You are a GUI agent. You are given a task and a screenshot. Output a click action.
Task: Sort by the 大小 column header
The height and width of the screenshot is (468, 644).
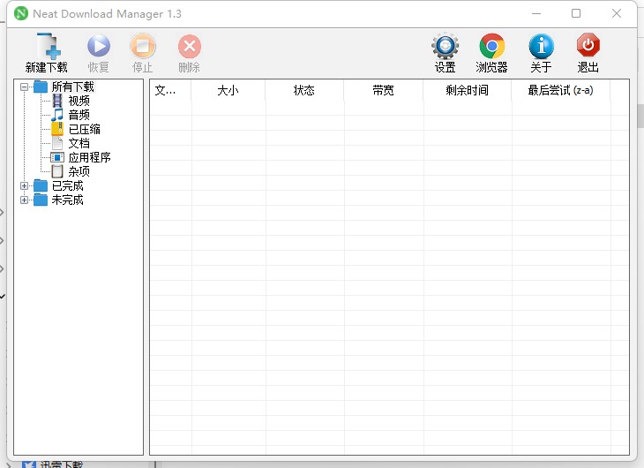coord(228,90)
